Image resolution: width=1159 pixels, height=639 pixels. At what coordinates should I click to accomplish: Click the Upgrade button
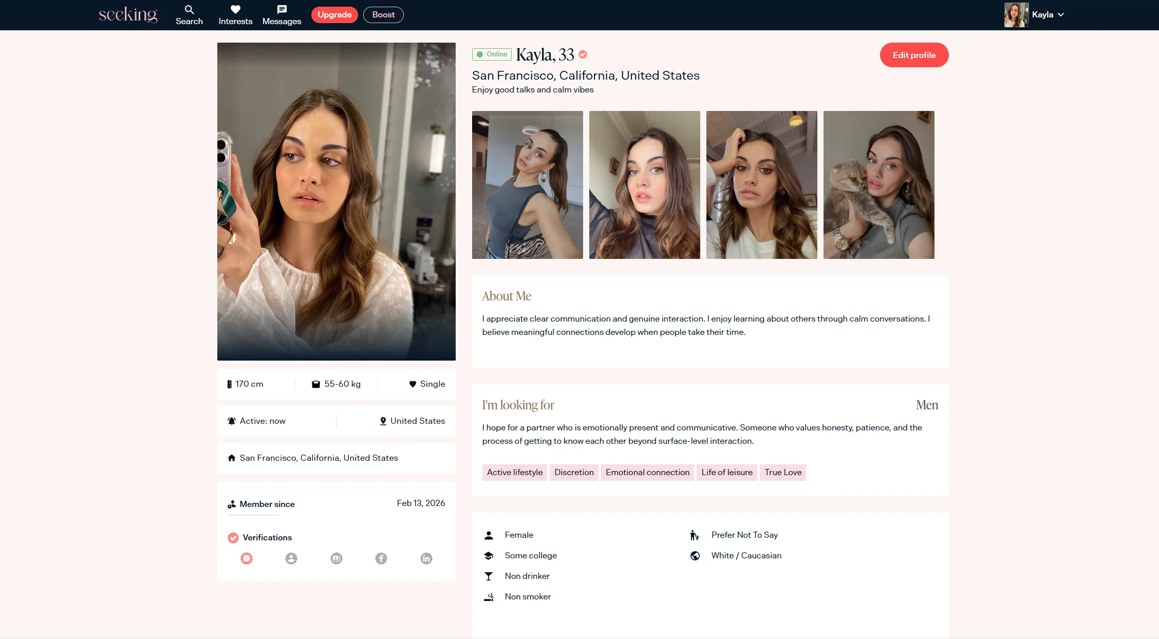334,15
